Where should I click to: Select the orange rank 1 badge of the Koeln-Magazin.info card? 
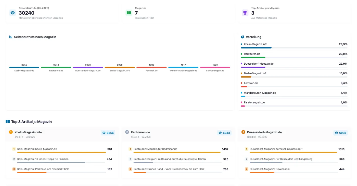coord(11,132)
